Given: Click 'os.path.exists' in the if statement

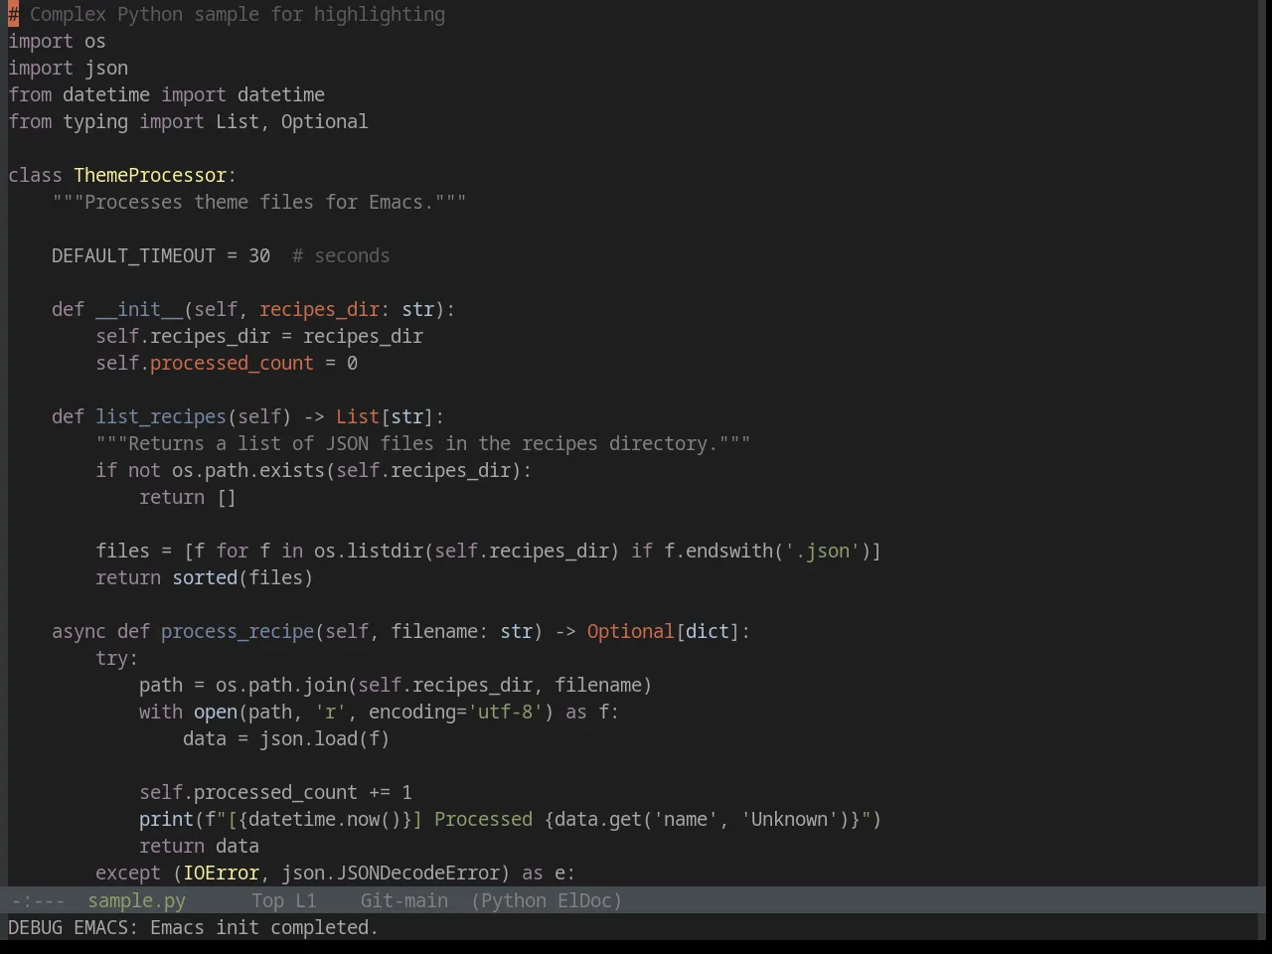Looking at the screenshot, I should [248, 470].
